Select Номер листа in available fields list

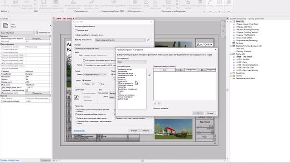[x=122, y=81]
